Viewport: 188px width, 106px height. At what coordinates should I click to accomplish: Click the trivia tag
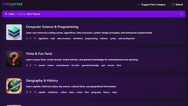coord(119,65)
